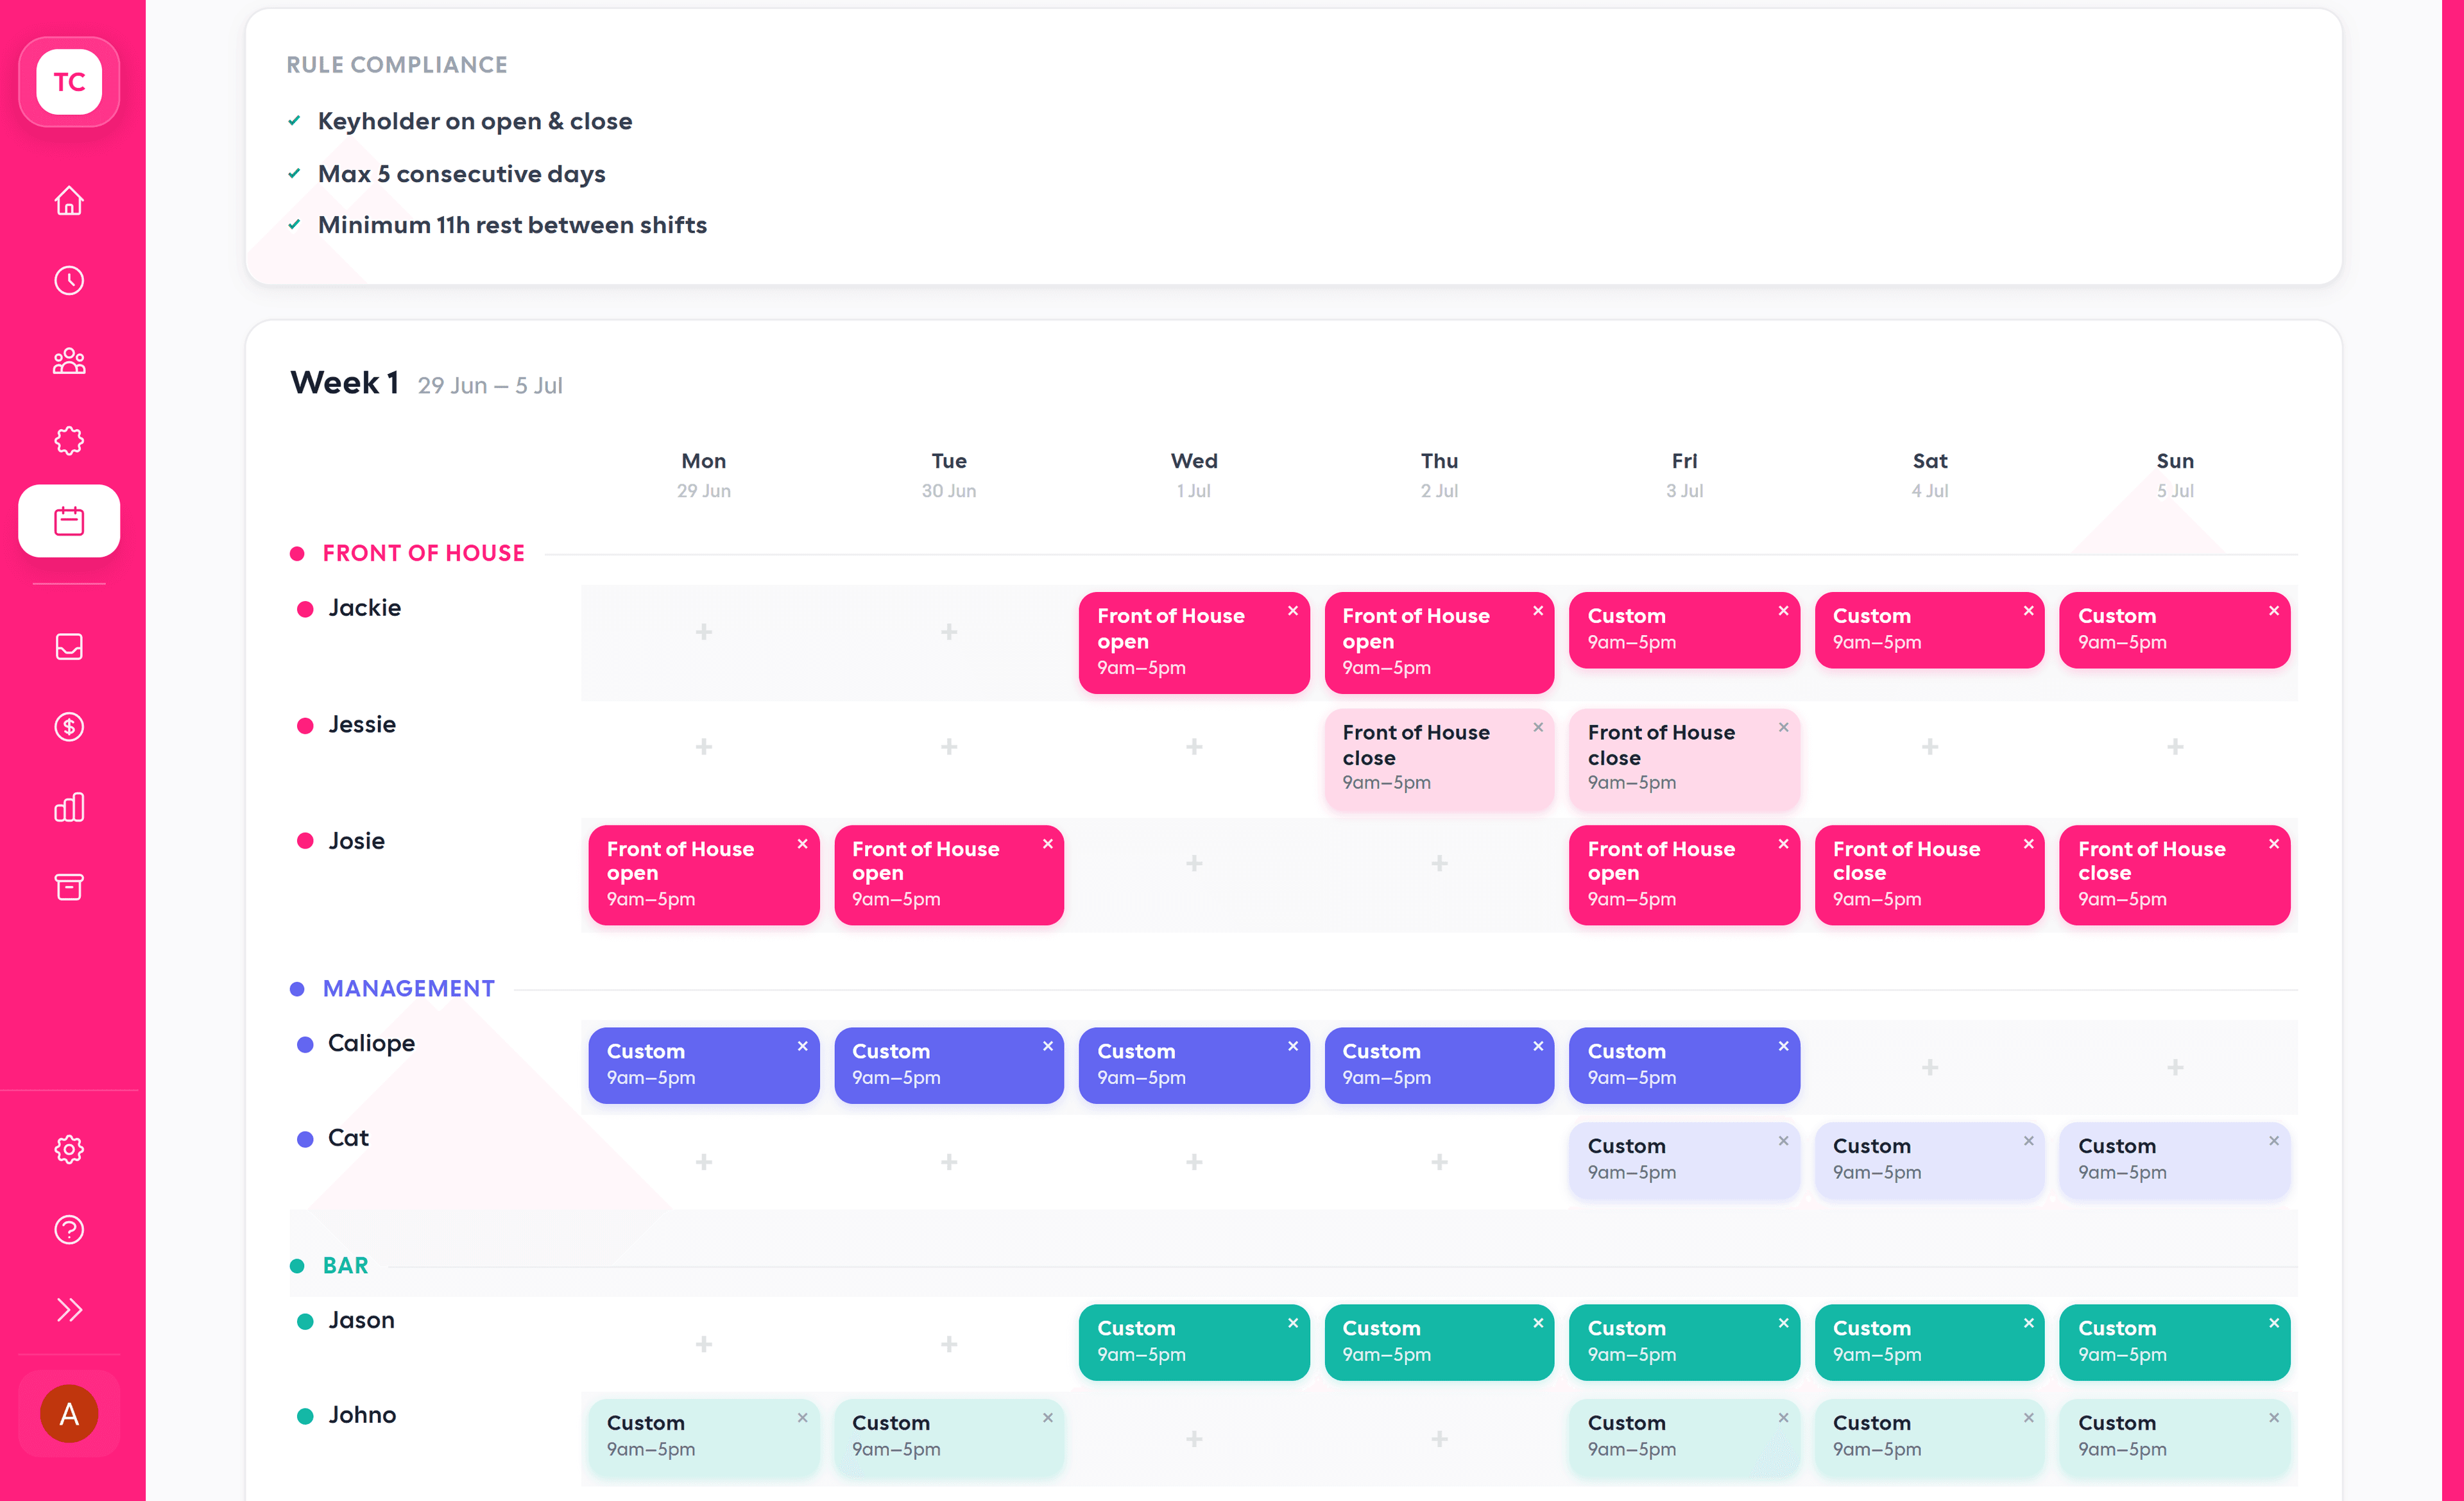Screen dimensions: 2464x1501
Task: Click the Keyholder on open & close rule
Action: coord(475,121)
